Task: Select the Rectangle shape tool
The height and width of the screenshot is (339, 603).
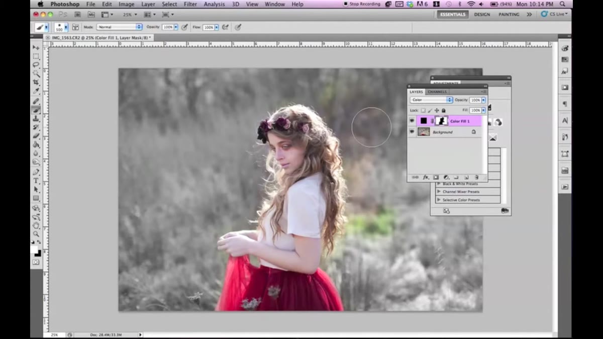Action: point(36,198)
